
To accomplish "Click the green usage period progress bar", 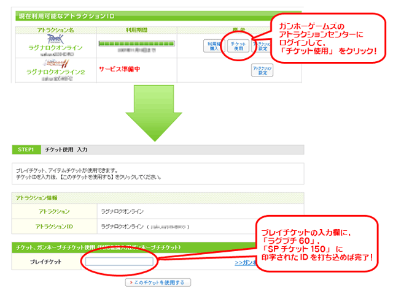I will pyautogui.click(x=136, y=43).
